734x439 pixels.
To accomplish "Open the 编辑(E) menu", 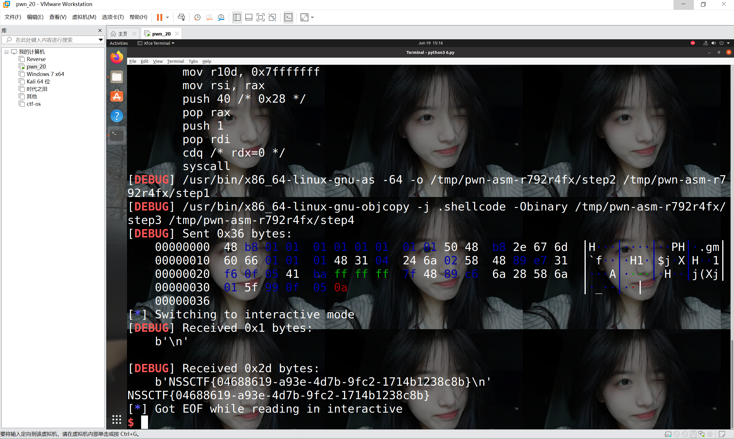I will 35,17.
